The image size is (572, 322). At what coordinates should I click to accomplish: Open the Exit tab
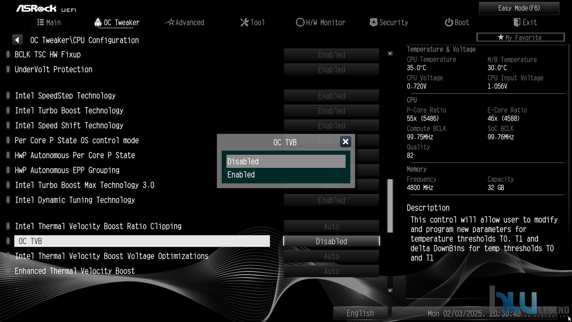pyautogui.click(x=525, y=22)
